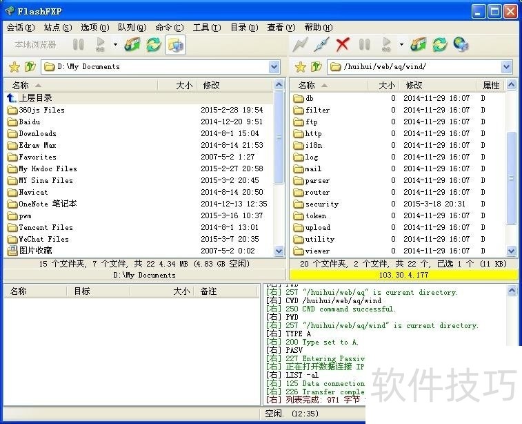Screen dimensions: 522x424
Task: Open the local play button dropdown arrow
Action: [x=115, y=44]
